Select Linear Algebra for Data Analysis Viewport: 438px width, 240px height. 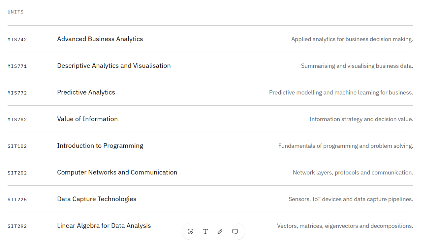(x=104, y=226)
